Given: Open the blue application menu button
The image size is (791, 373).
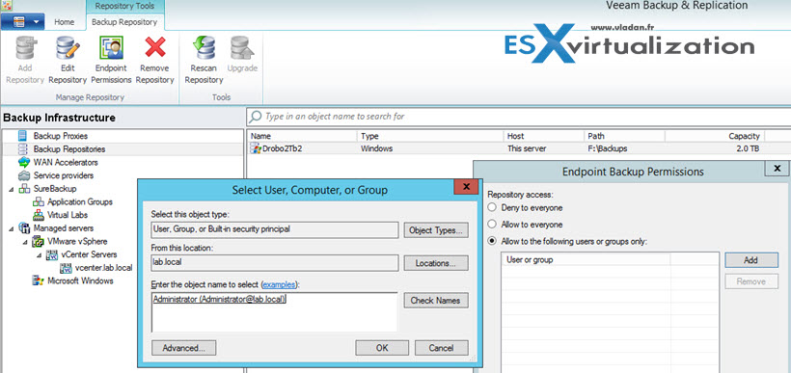Looking at the screenshot, I should pyautogui.click(x=23, y=22).
